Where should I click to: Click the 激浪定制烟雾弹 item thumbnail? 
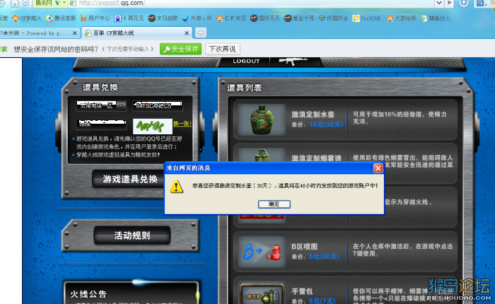(262, 155)
